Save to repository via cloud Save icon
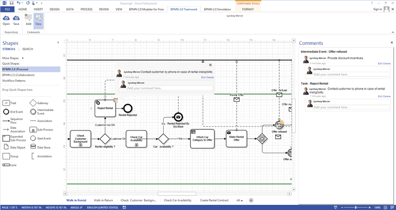This screenshot has width=396, height=210. (x=16, y=20)
